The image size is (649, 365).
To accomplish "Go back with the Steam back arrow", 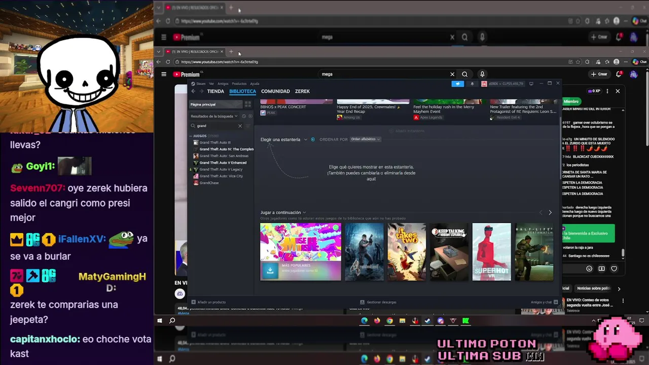I will 193,91.
